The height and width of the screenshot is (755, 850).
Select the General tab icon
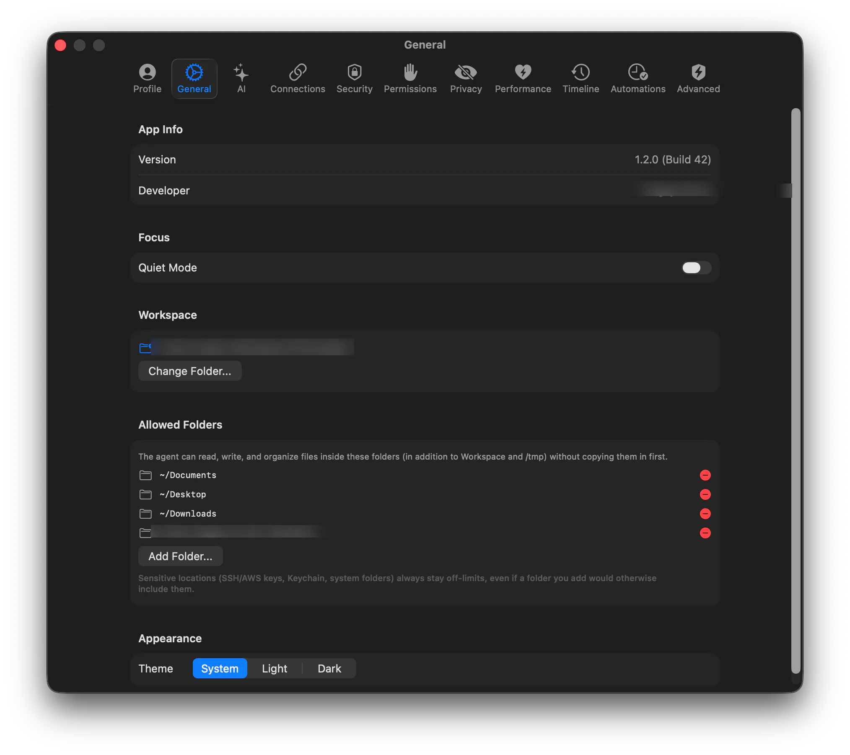pos(194,79)
